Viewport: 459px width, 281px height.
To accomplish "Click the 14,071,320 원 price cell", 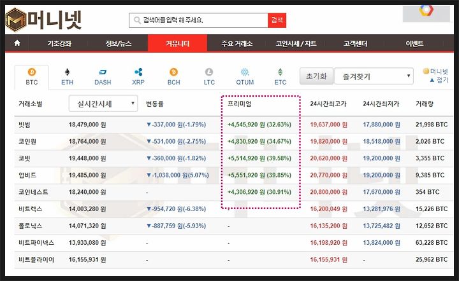I will coord(87,226).
